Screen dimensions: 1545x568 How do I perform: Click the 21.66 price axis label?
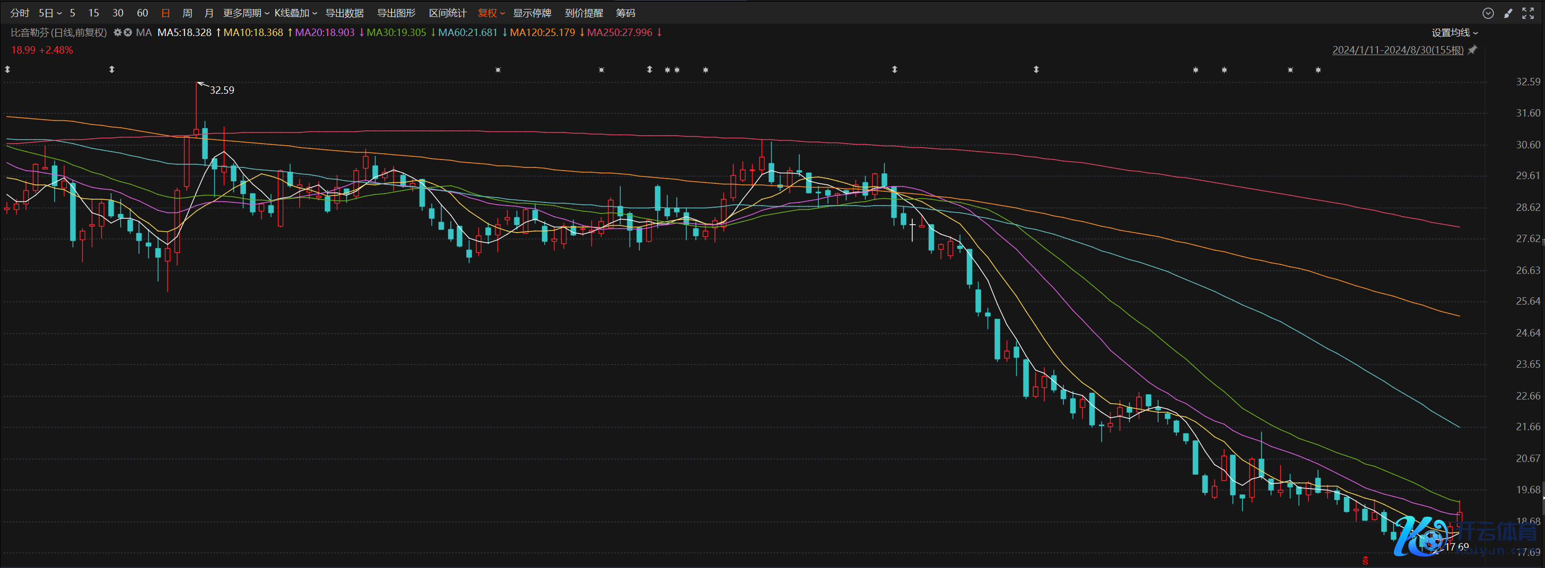(x=1527, y=427)
